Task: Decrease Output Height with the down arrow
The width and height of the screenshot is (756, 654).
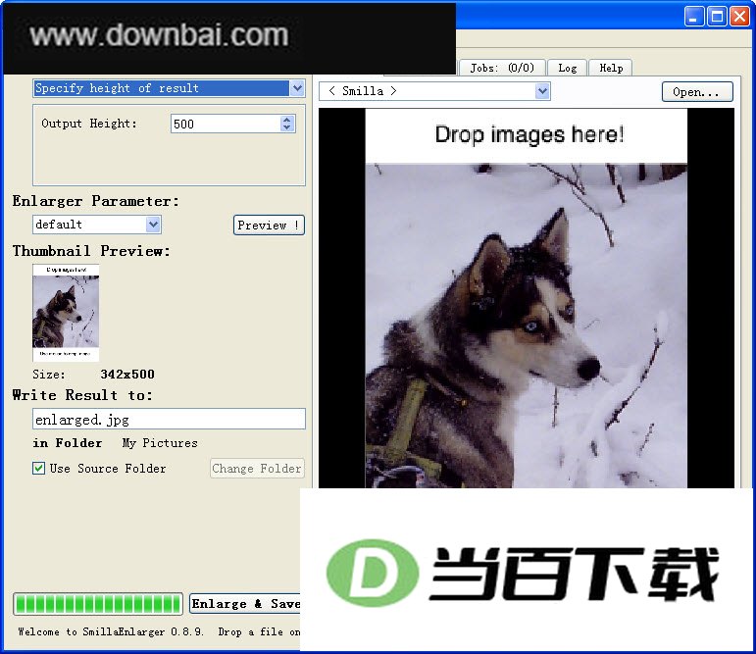Action: click(287, 127)
